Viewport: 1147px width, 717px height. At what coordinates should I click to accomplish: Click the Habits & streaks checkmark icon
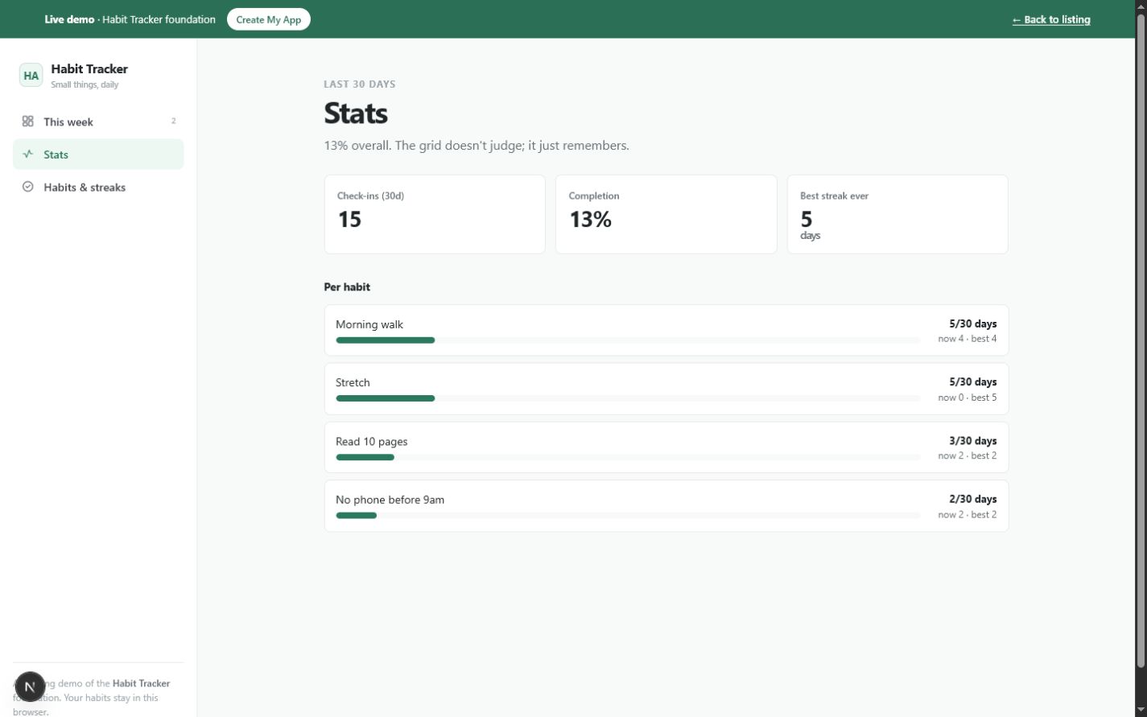pos(28,187)
